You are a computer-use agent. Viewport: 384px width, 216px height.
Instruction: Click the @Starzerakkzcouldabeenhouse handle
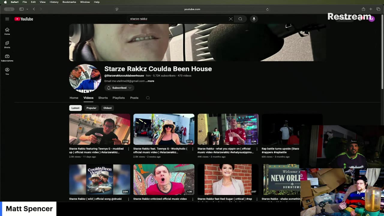coord(124,76)
